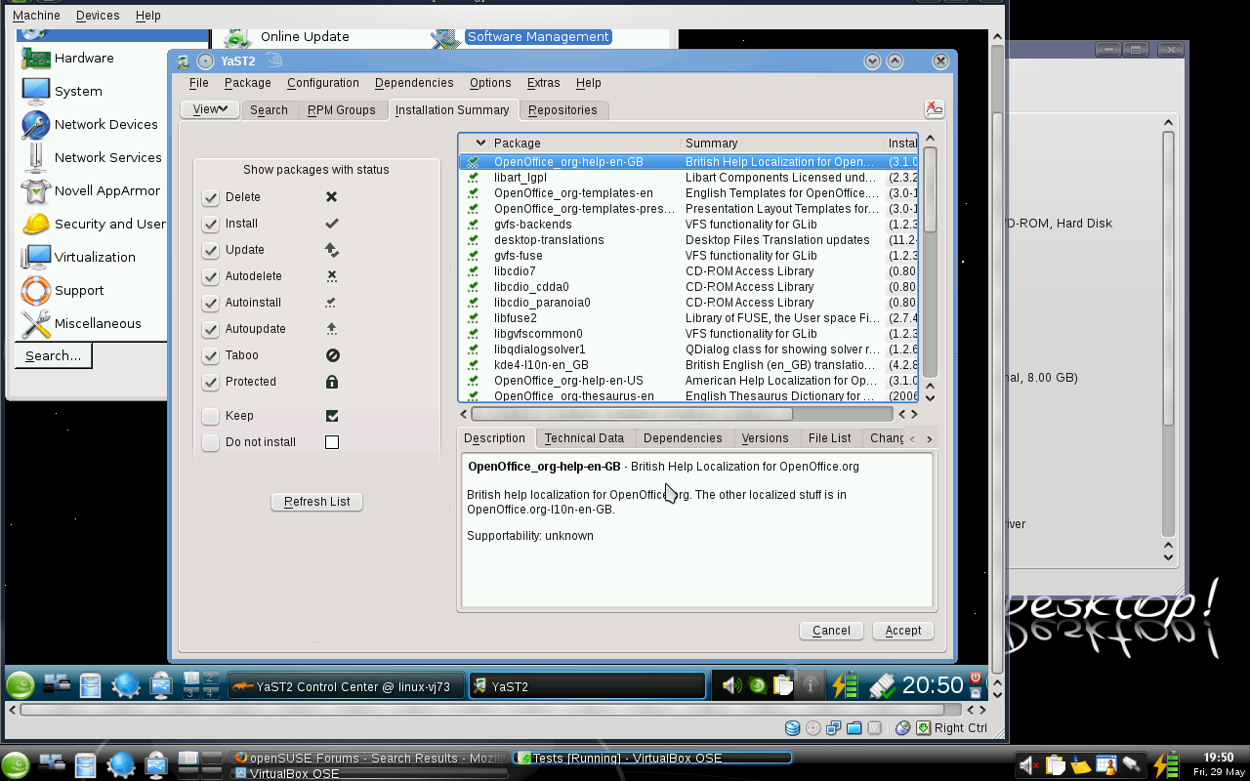The image size is (1250, 781).
Task: Open the Configuration menu
Action: point(323,83)
